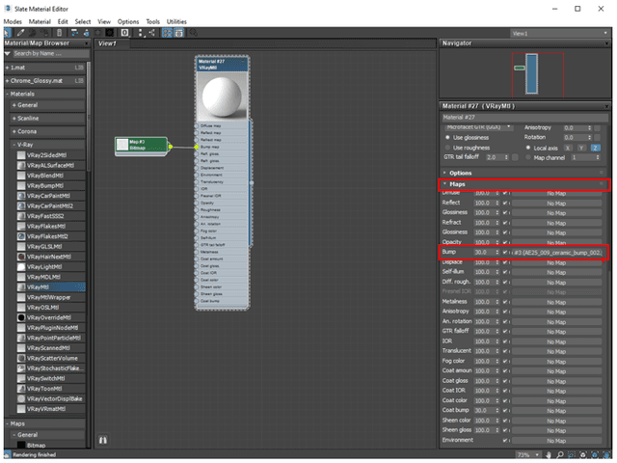Open the Edit menu
Image resolution: width=617 pixels, height=463 pixels.
[x=63, y=21]
